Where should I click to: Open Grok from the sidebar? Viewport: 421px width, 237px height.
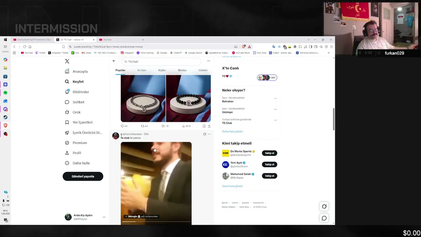pyautogui.click(x=73, y=112)
